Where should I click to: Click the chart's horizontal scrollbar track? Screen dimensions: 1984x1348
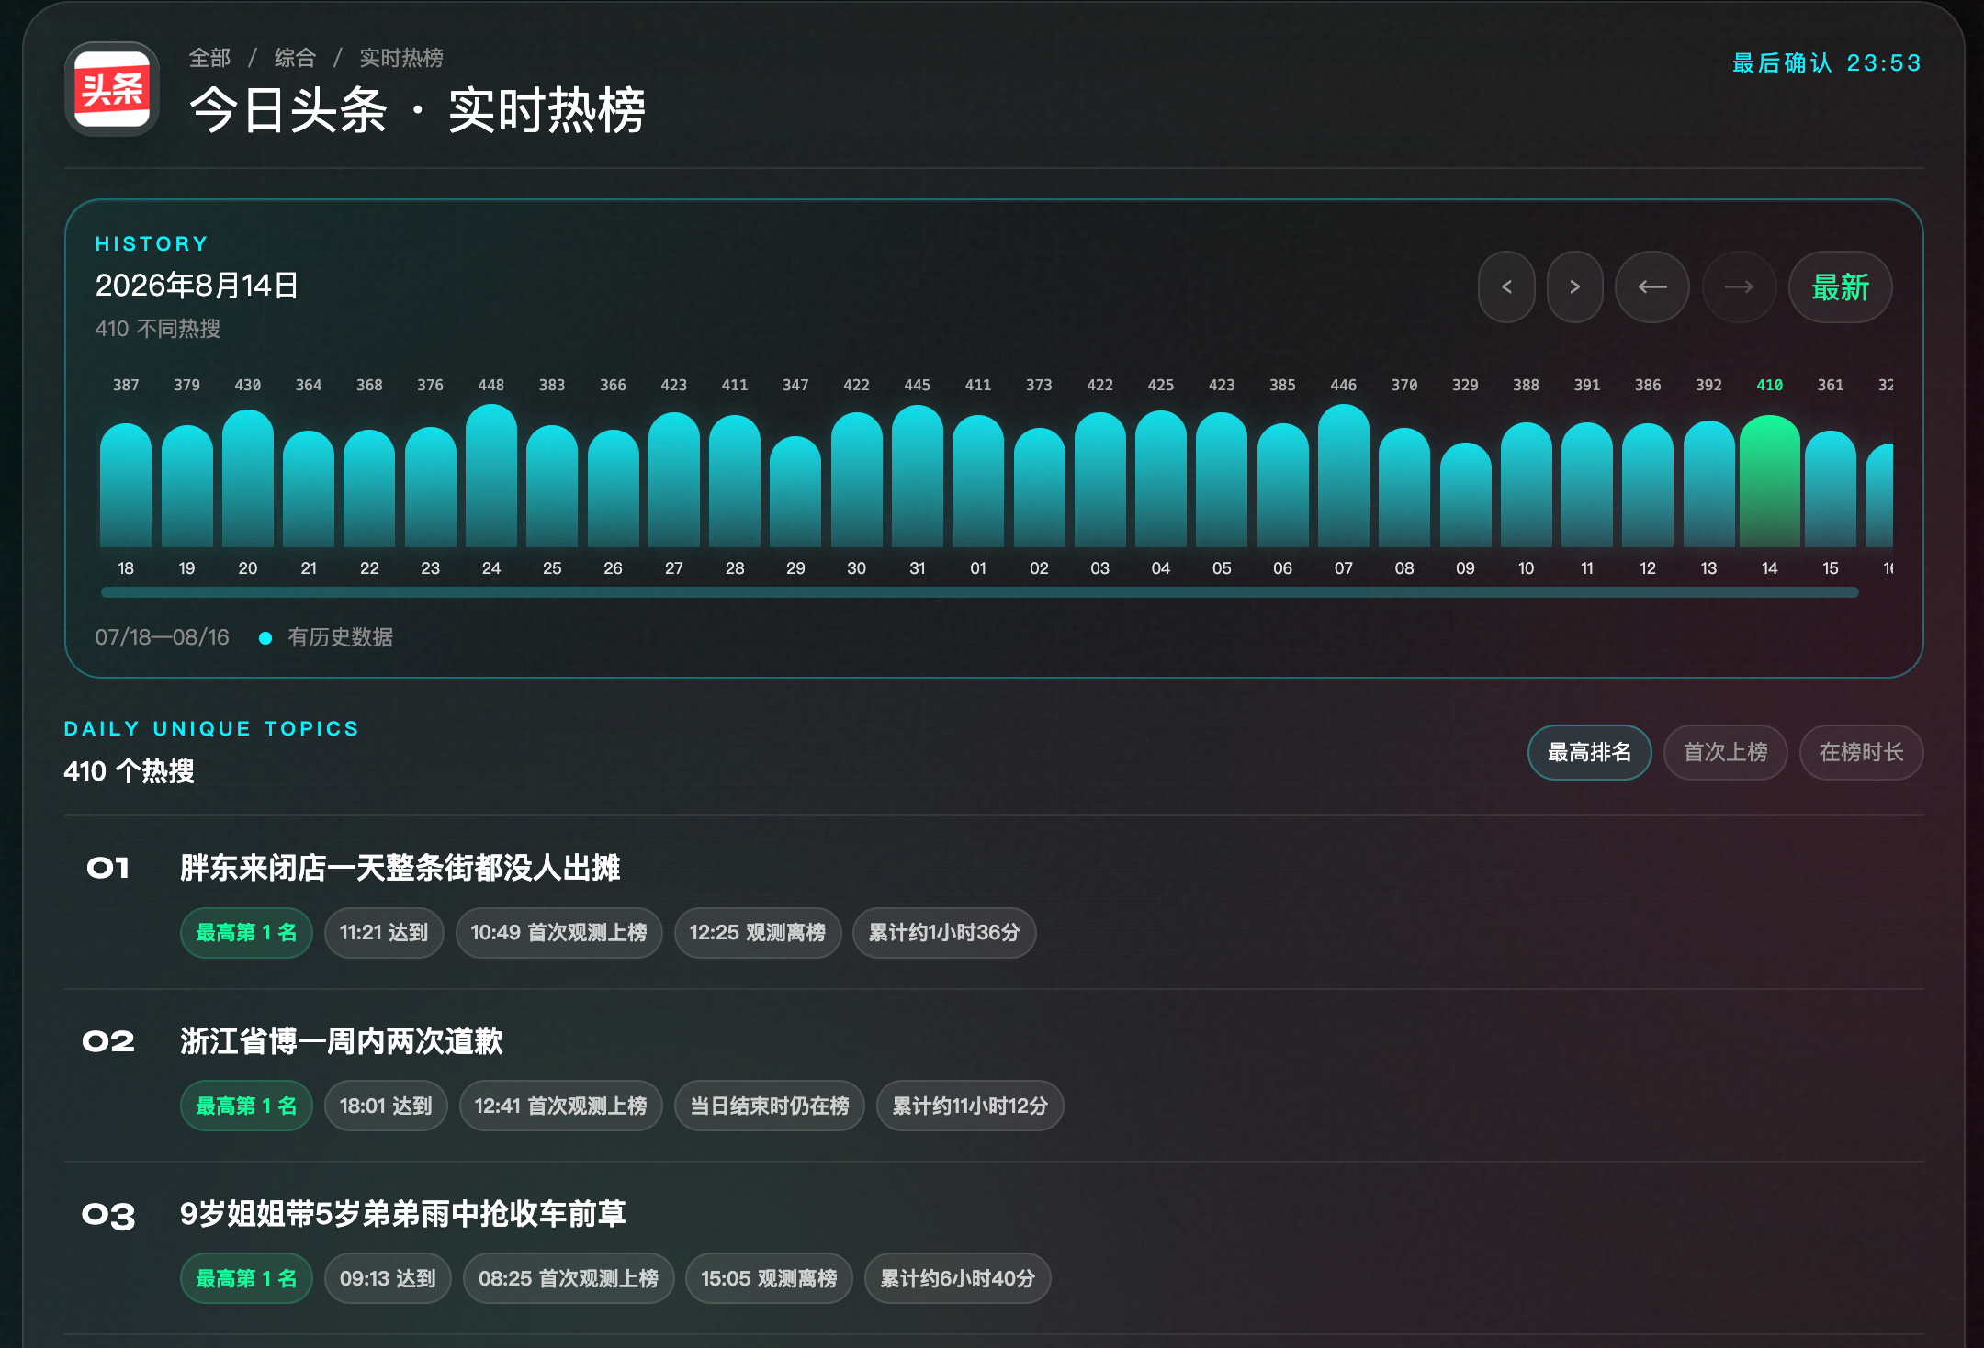[x=980, y=592]
